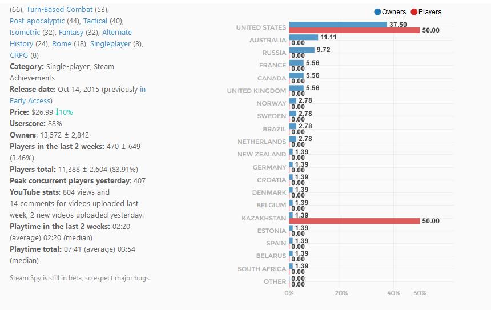
Task: Toggle the Owners series legend label
Action: (x=394, y=12)
